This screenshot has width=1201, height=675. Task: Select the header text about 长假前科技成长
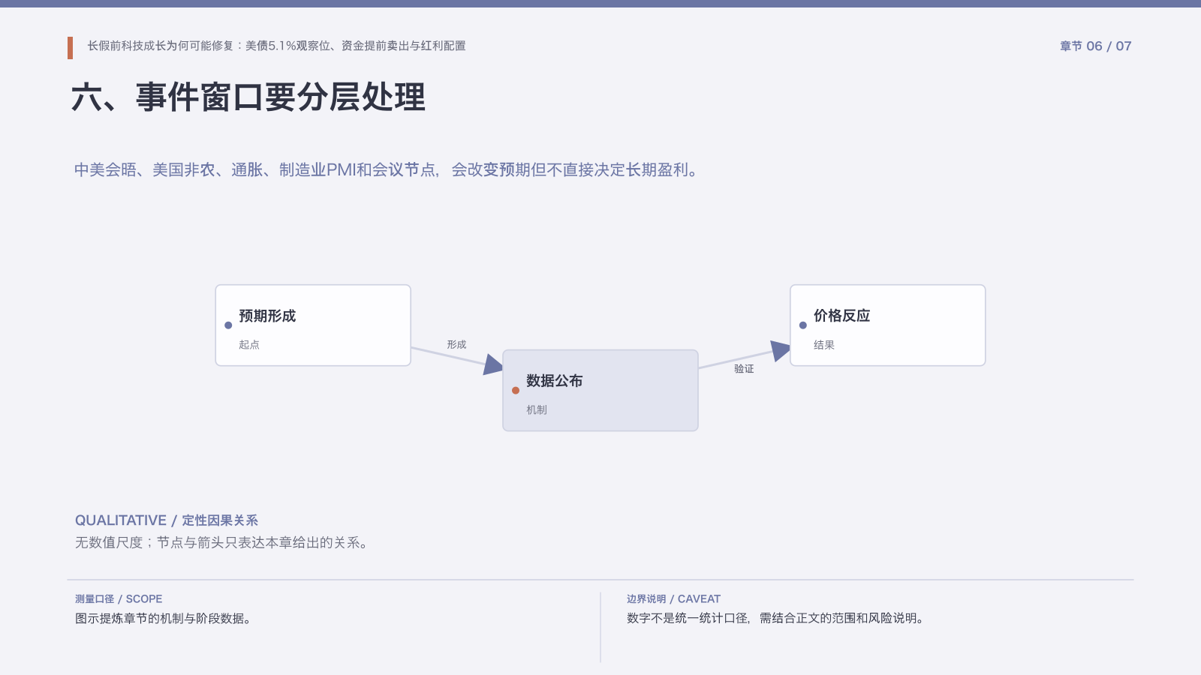tap(276, 46)
